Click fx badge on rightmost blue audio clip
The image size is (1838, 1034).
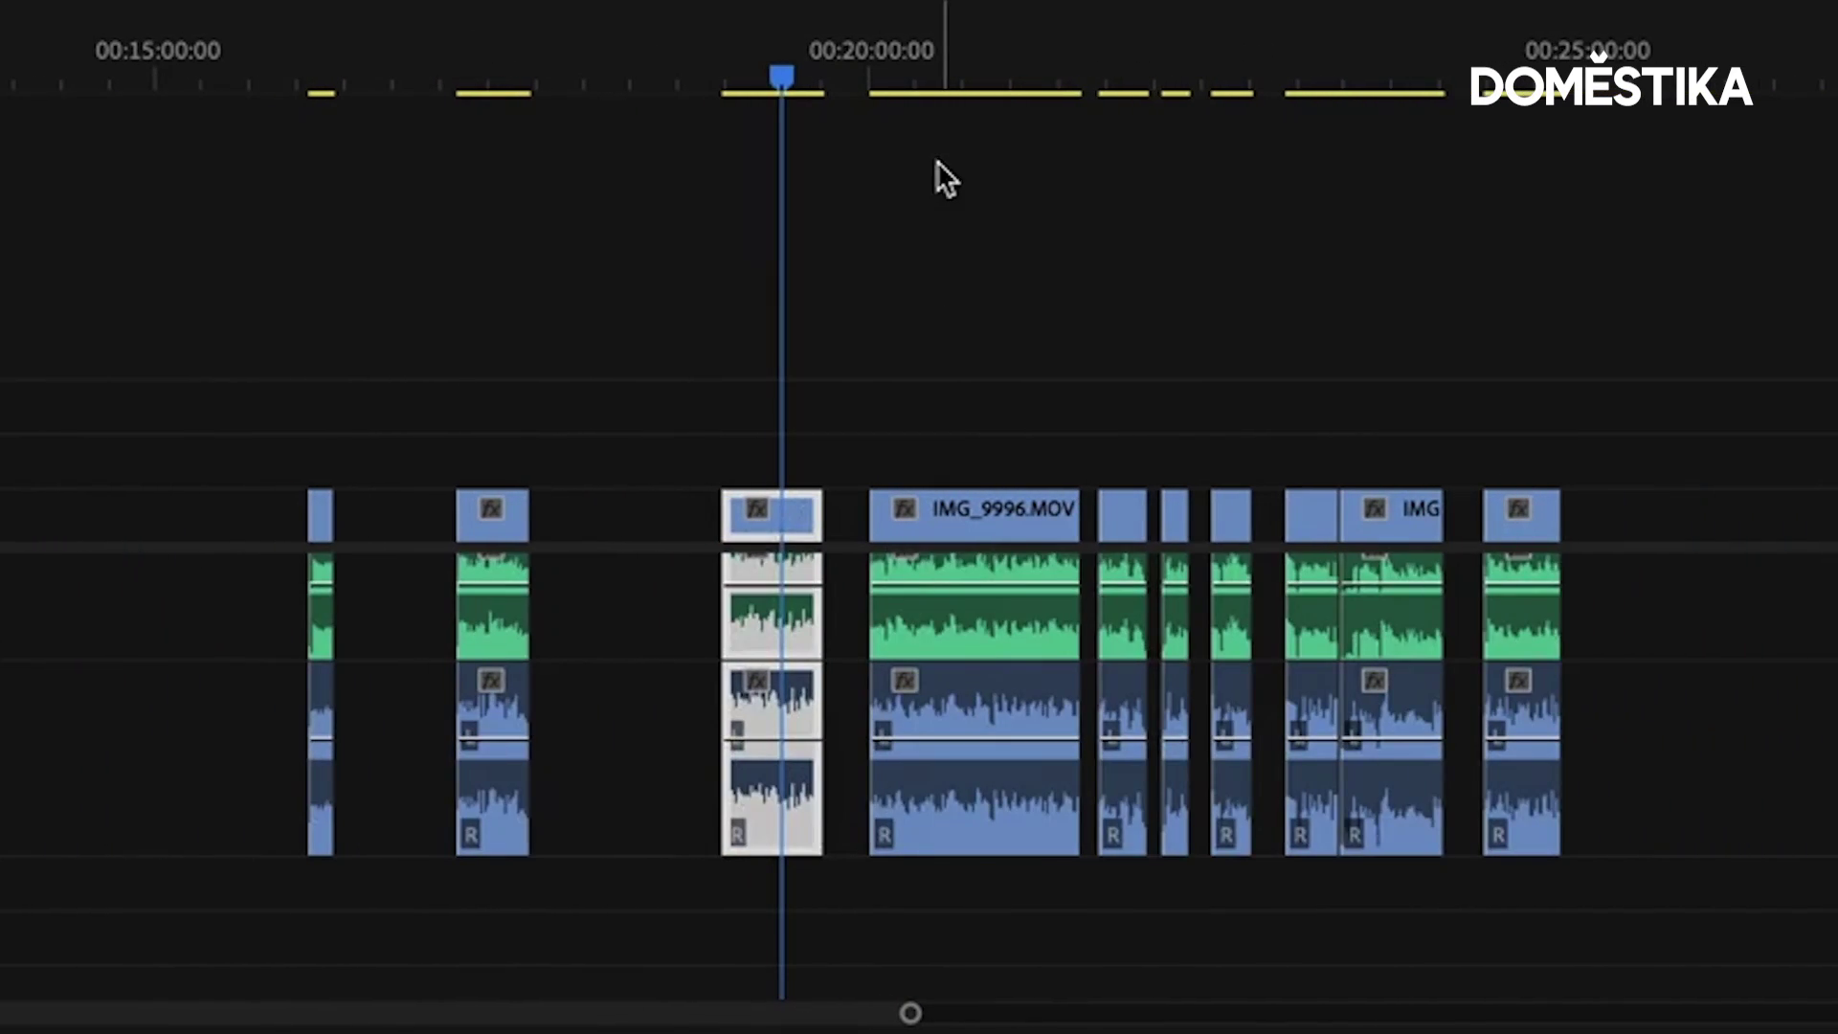point(1518,681)
